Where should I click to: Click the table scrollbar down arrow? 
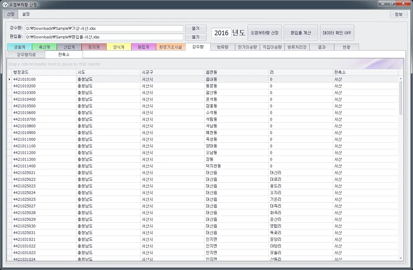[x=401, y=258]
